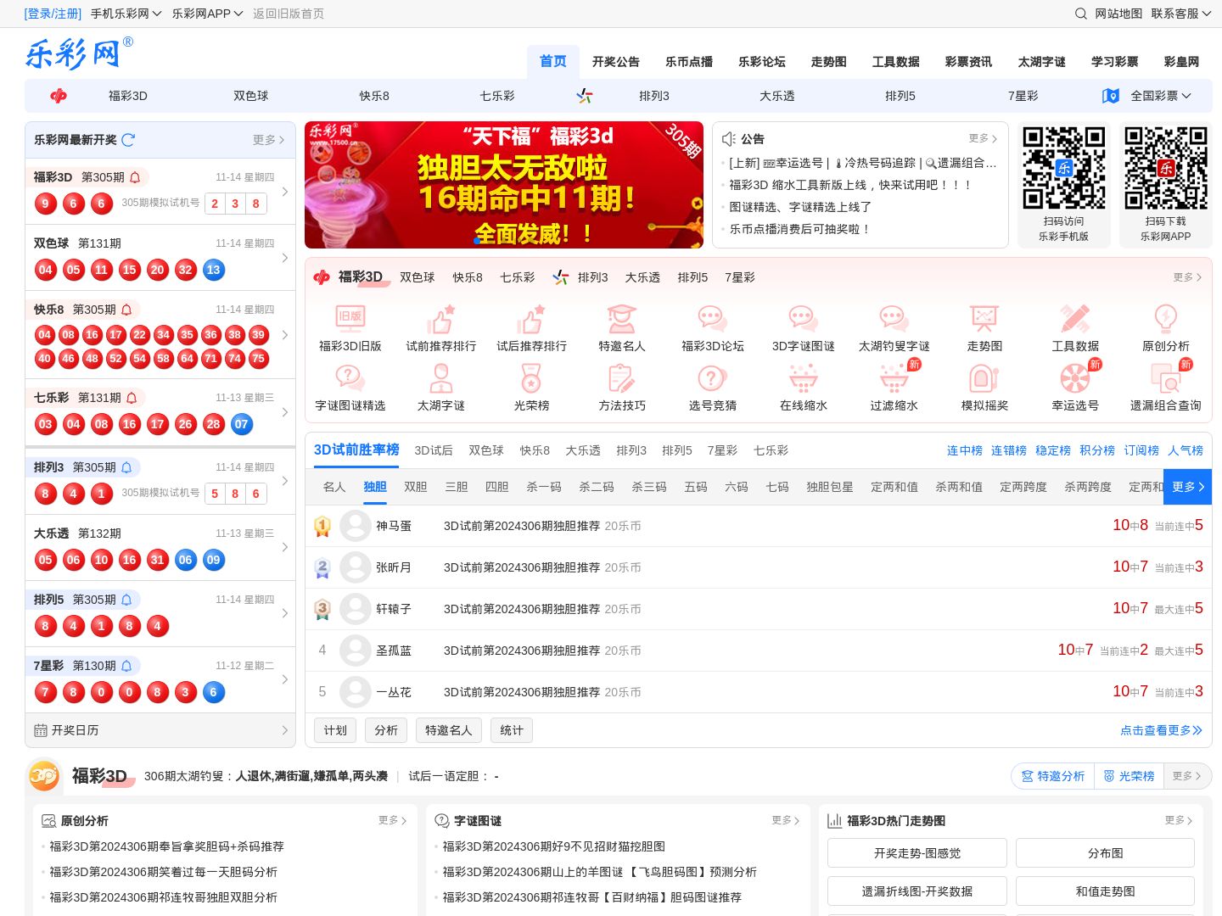Refresh 乐彩网最新开奖 results
Viewport: 1222px width, 916px height.
coord(128,140)
